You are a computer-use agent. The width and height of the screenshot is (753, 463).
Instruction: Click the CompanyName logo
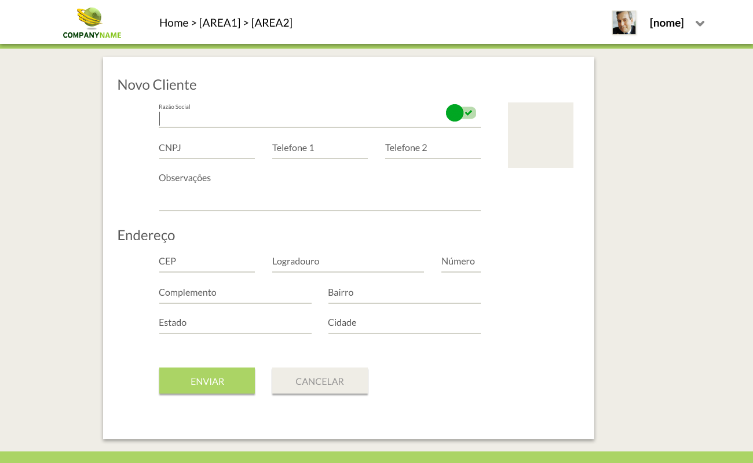tap(92, 23)
